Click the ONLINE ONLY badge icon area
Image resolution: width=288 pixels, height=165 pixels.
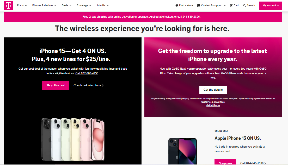coord(221,131)
